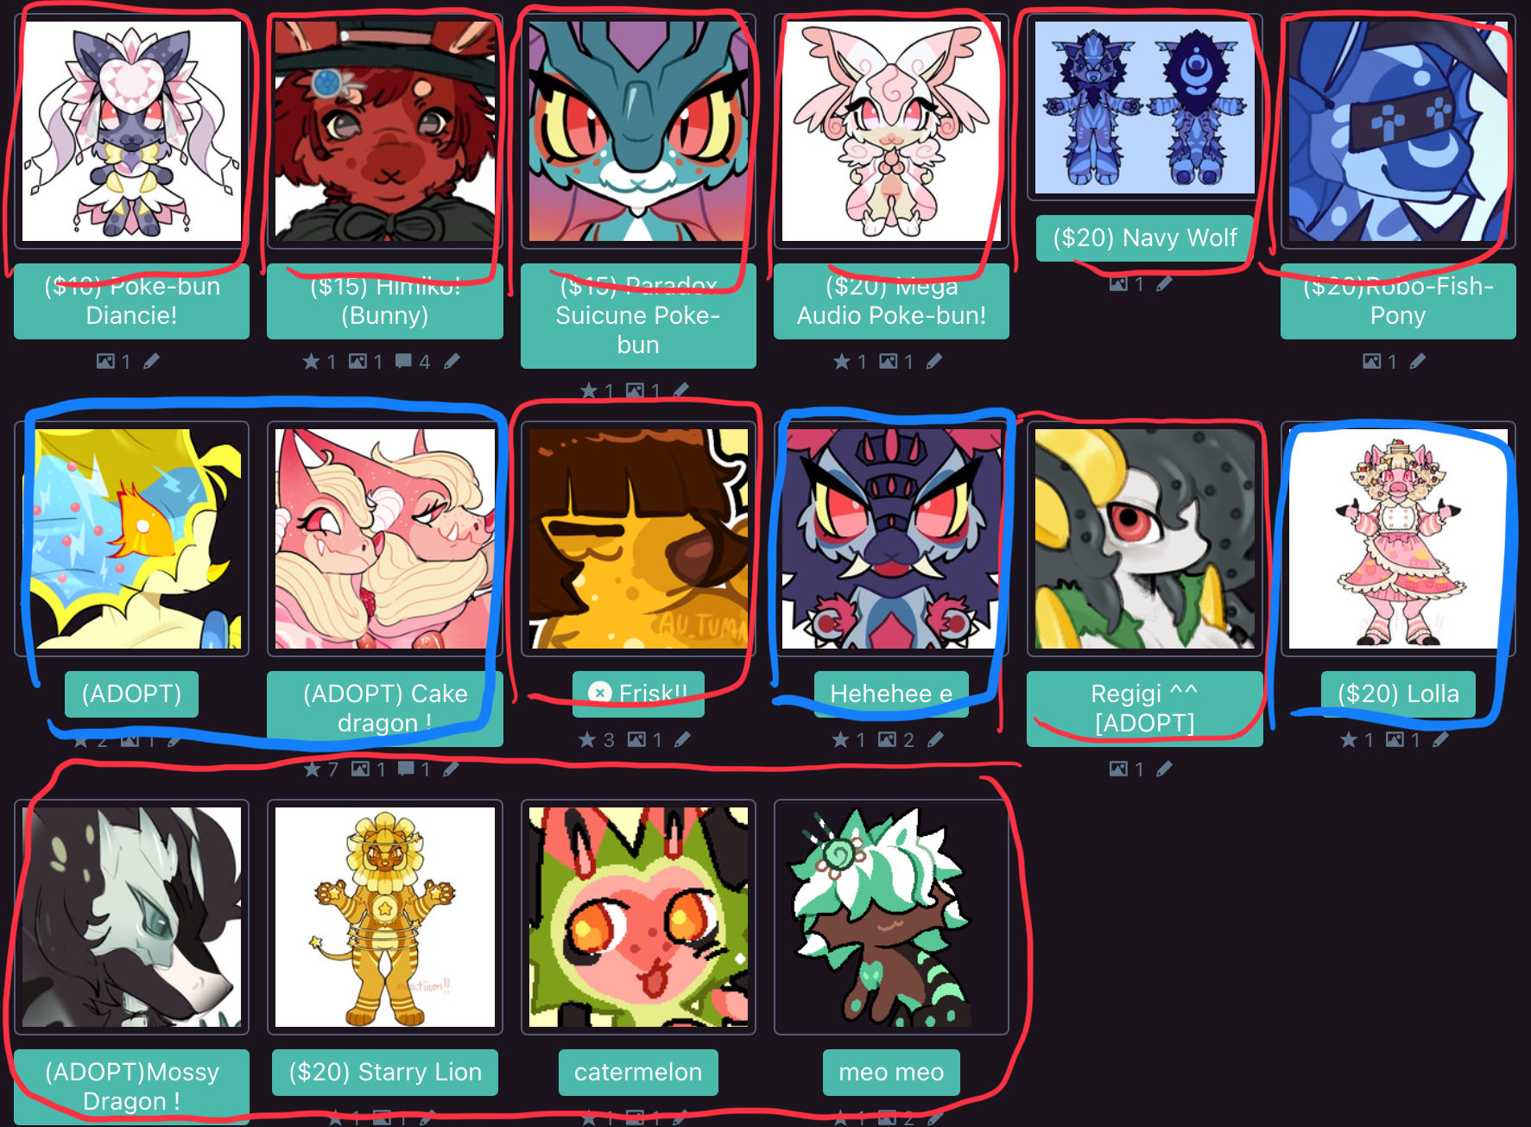The width and height of the screenshot is (1531, 1127).
Task: Open image count icon under Hehehee e
Action: 888,740
